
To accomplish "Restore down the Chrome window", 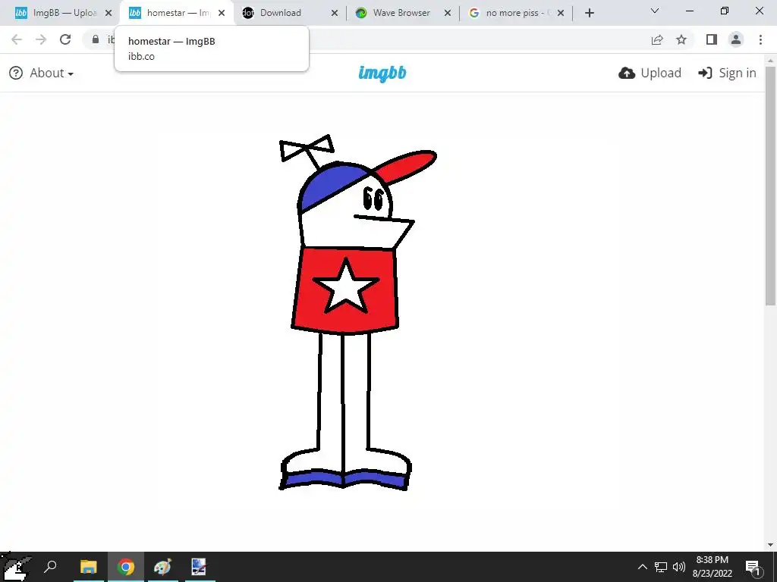I will (x=725, y=11).
